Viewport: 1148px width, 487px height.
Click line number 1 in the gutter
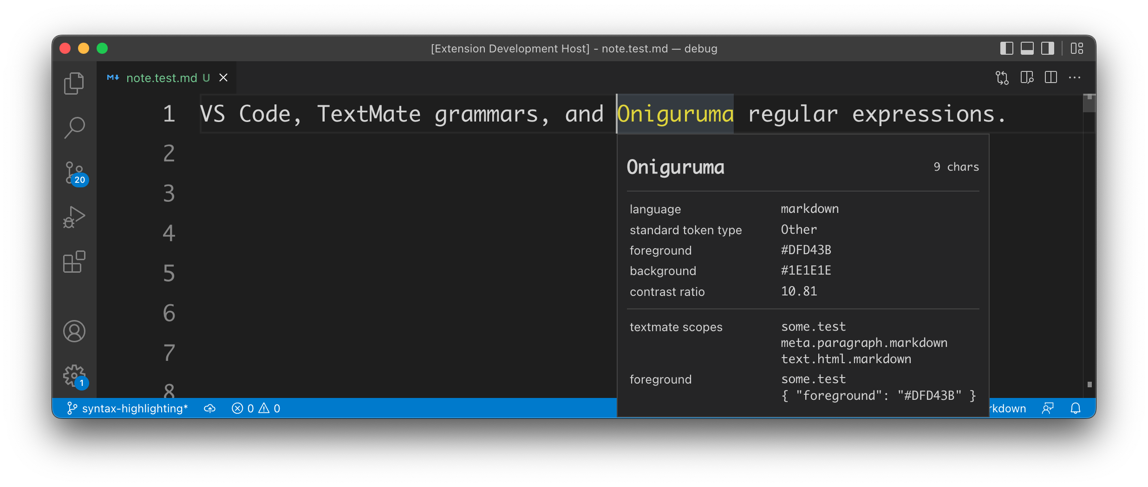click(x=169, y=114)
